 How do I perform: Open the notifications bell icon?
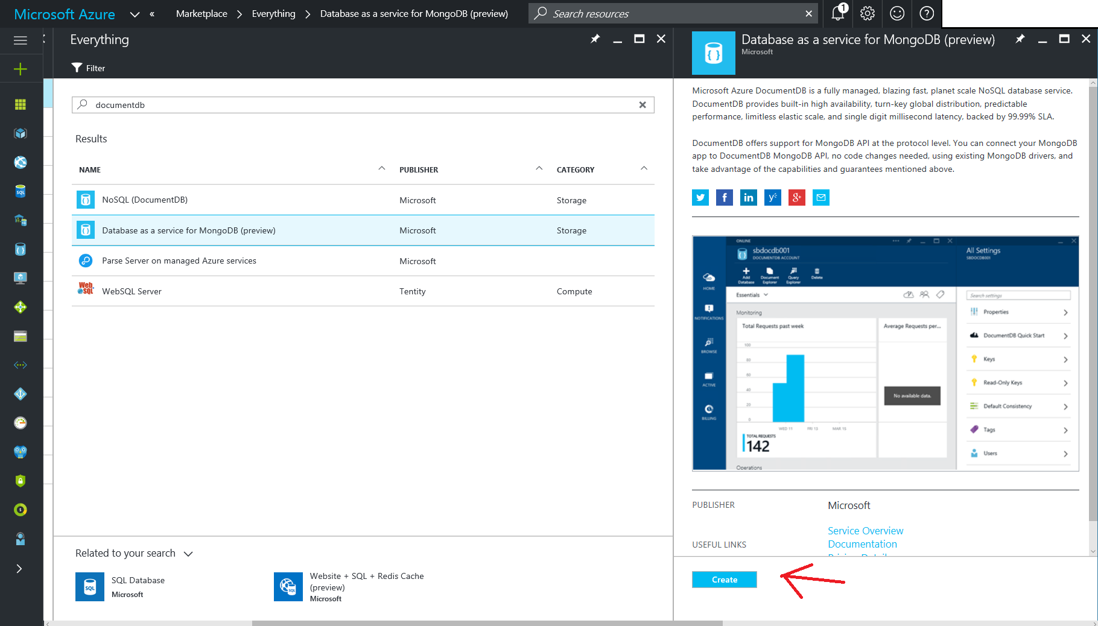[x=839, y=13]
